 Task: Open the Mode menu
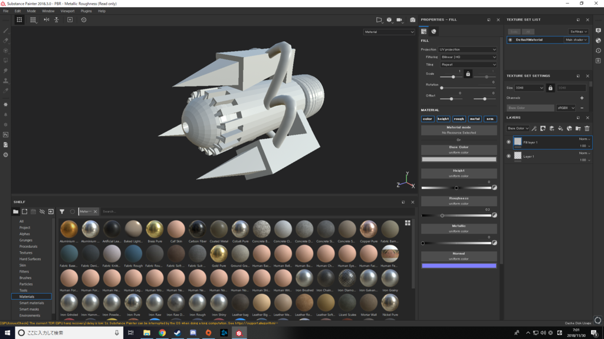point(31,11)
